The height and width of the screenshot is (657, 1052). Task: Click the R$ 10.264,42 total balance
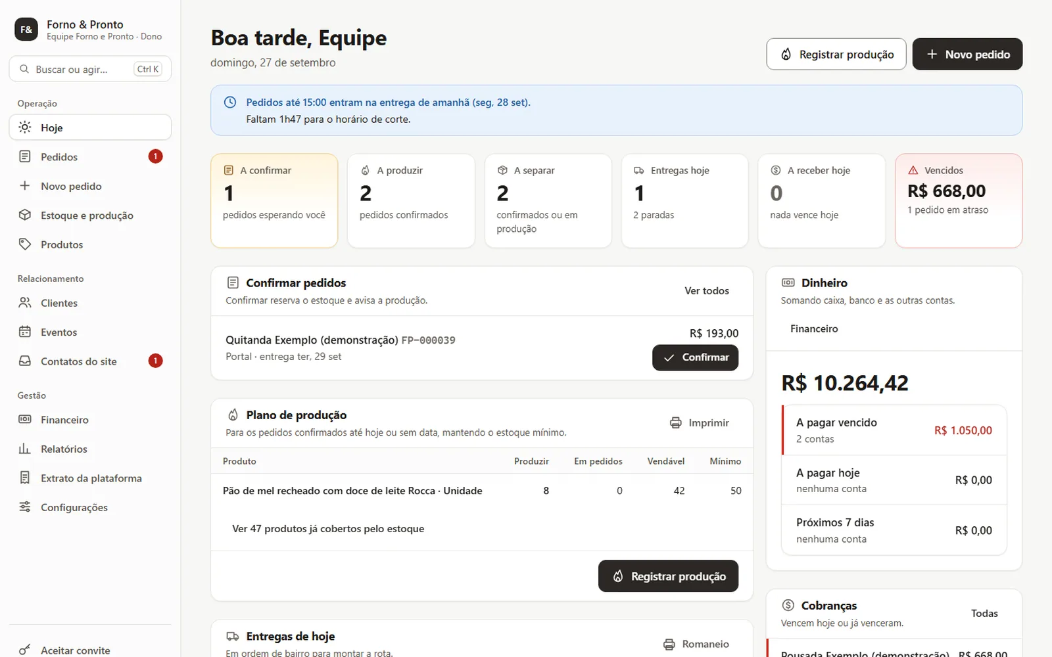click(844, 383)
